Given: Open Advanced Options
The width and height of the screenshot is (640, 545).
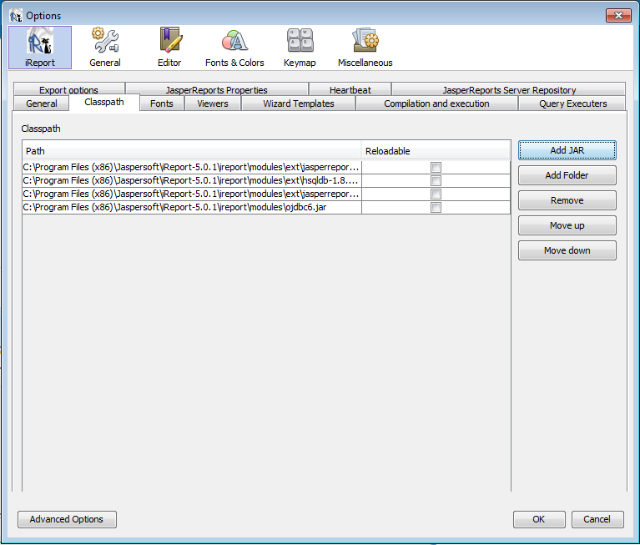Looking at the screenshot, I should [67, 519].
